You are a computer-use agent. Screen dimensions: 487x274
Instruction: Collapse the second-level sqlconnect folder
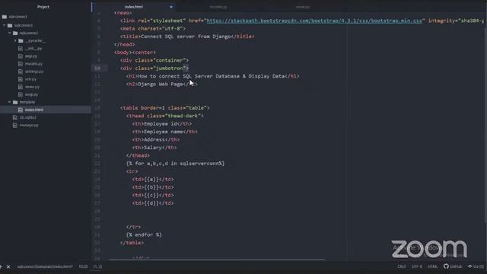pyautogui.click(x=4, y=25)
